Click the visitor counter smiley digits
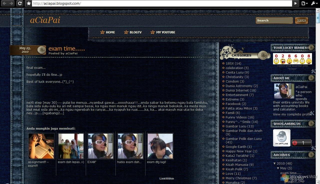The width and height of the screenshot is (320, 184). tap(292, 59)
